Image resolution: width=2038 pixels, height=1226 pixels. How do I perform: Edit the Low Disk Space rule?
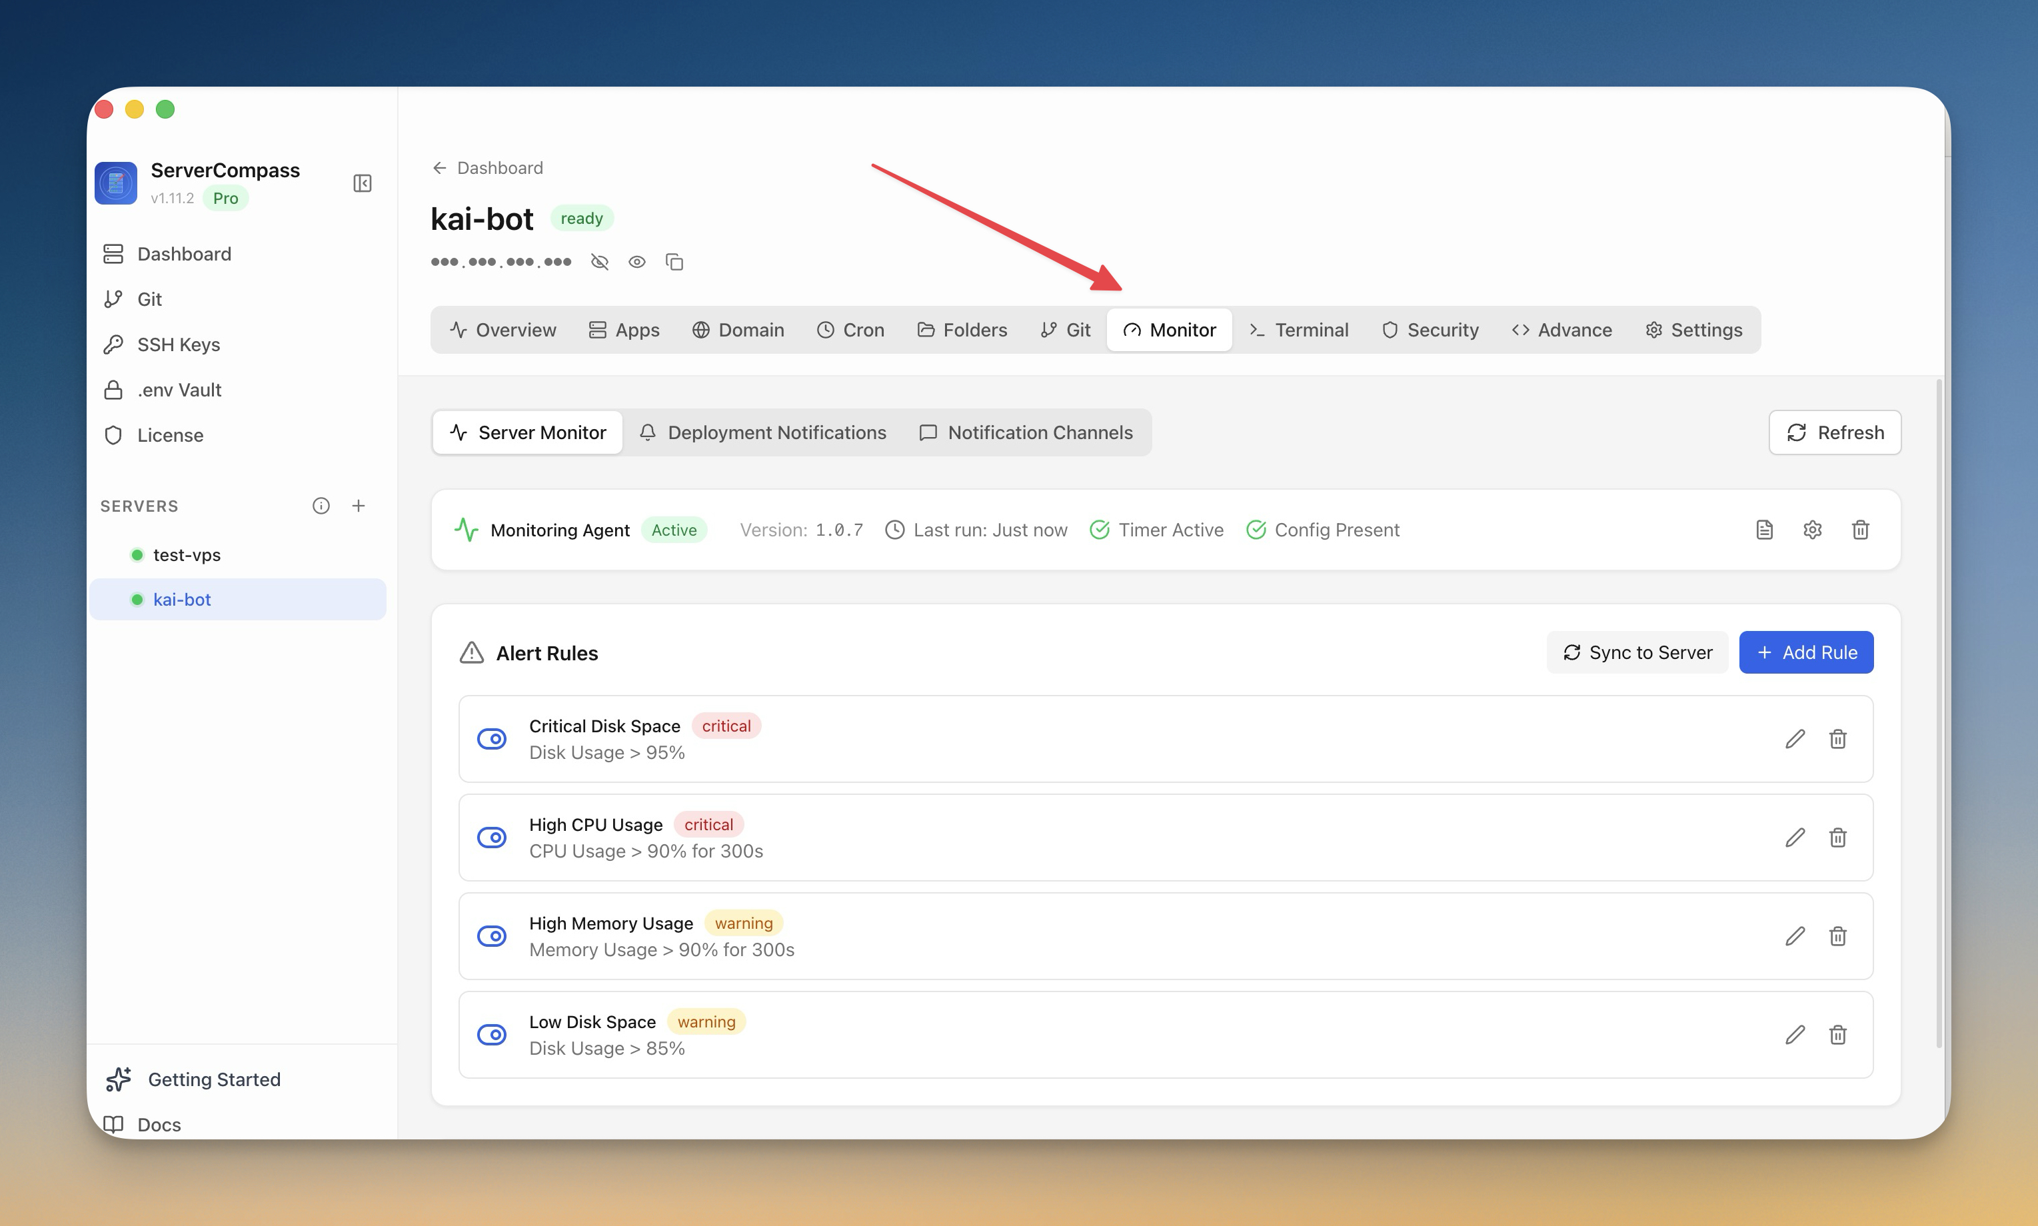click(x=1794, y=1034)
